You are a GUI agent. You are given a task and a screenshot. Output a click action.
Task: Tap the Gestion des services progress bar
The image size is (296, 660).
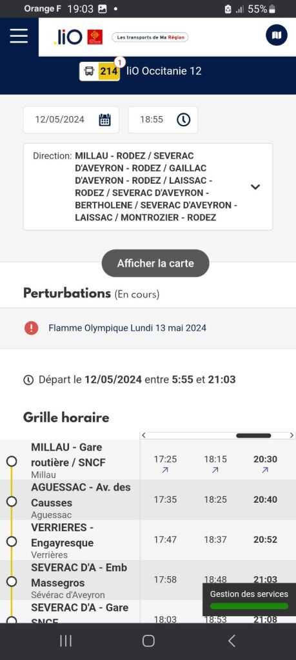tap(250, 606)
